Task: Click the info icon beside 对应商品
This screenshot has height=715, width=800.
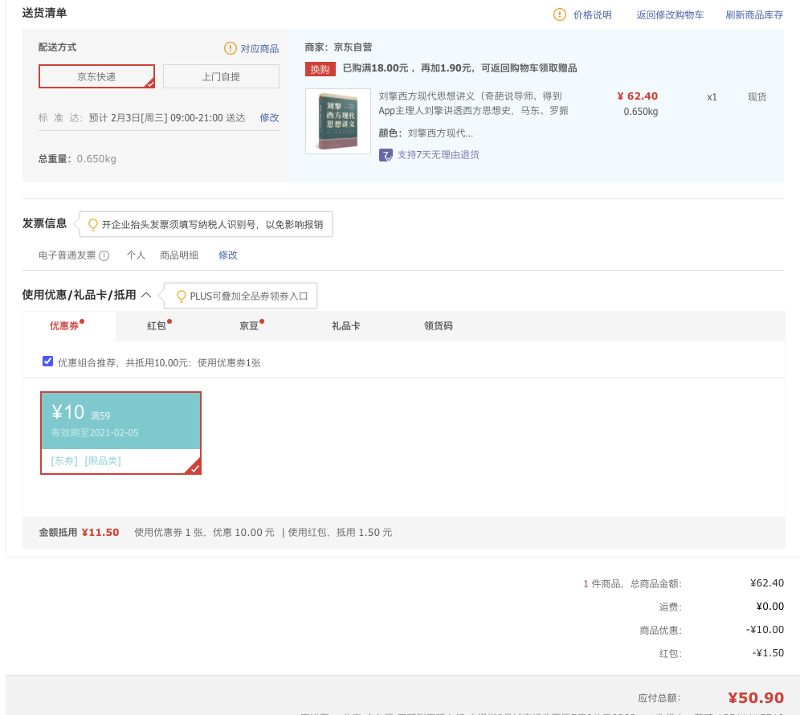Action: click(x=230, y=48)
